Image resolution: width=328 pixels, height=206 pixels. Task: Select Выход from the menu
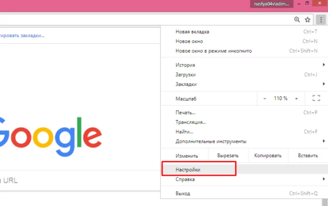[244, 194]
